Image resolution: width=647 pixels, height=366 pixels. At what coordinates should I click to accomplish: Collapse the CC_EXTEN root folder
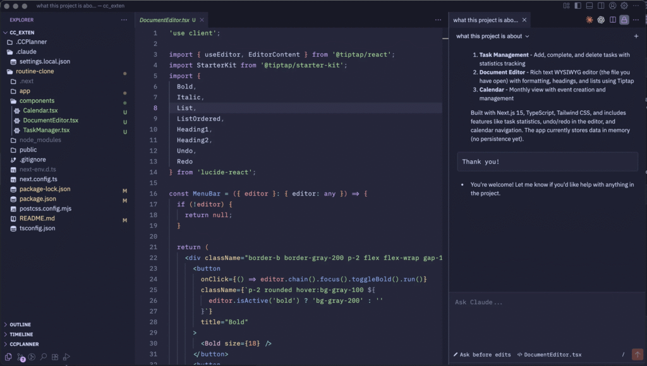tap(22, 32)
